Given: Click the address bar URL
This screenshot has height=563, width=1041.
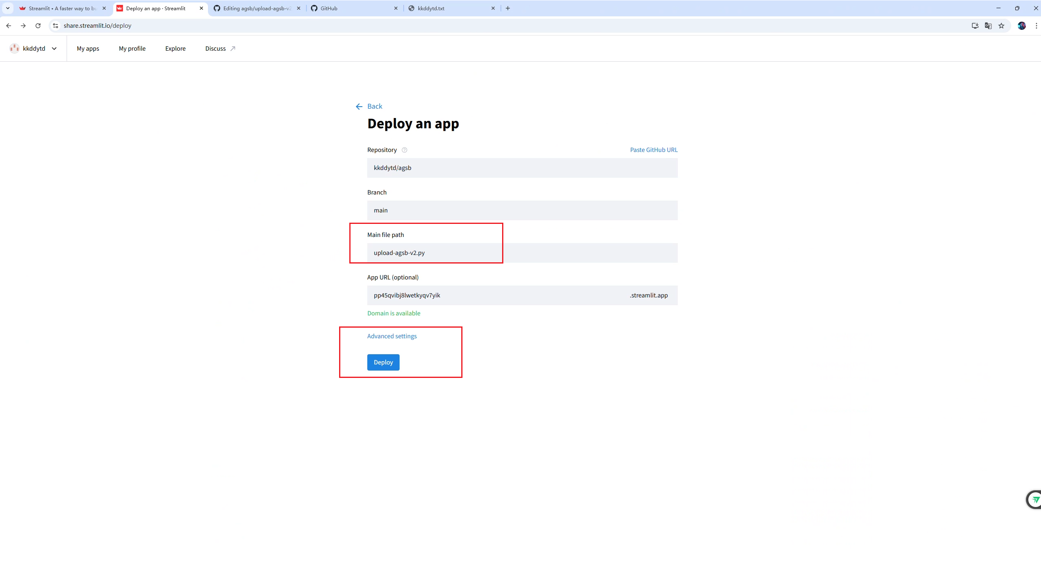Looking at the screenshot, I should tap(98, 26).
